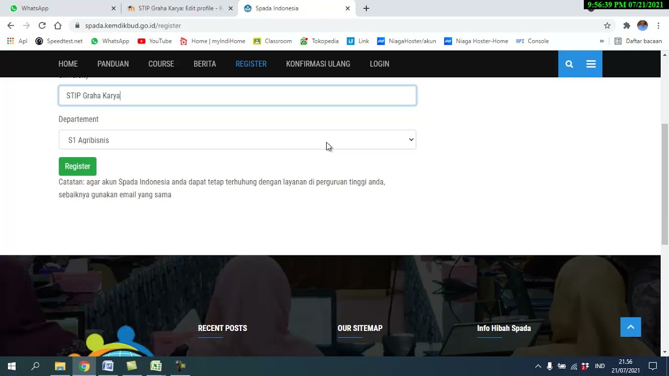Image resolution: width=669 pixels, height=376 pixels.
Task: Open the Apl apps grid bookmark
Action: click(x=17, y=41)
